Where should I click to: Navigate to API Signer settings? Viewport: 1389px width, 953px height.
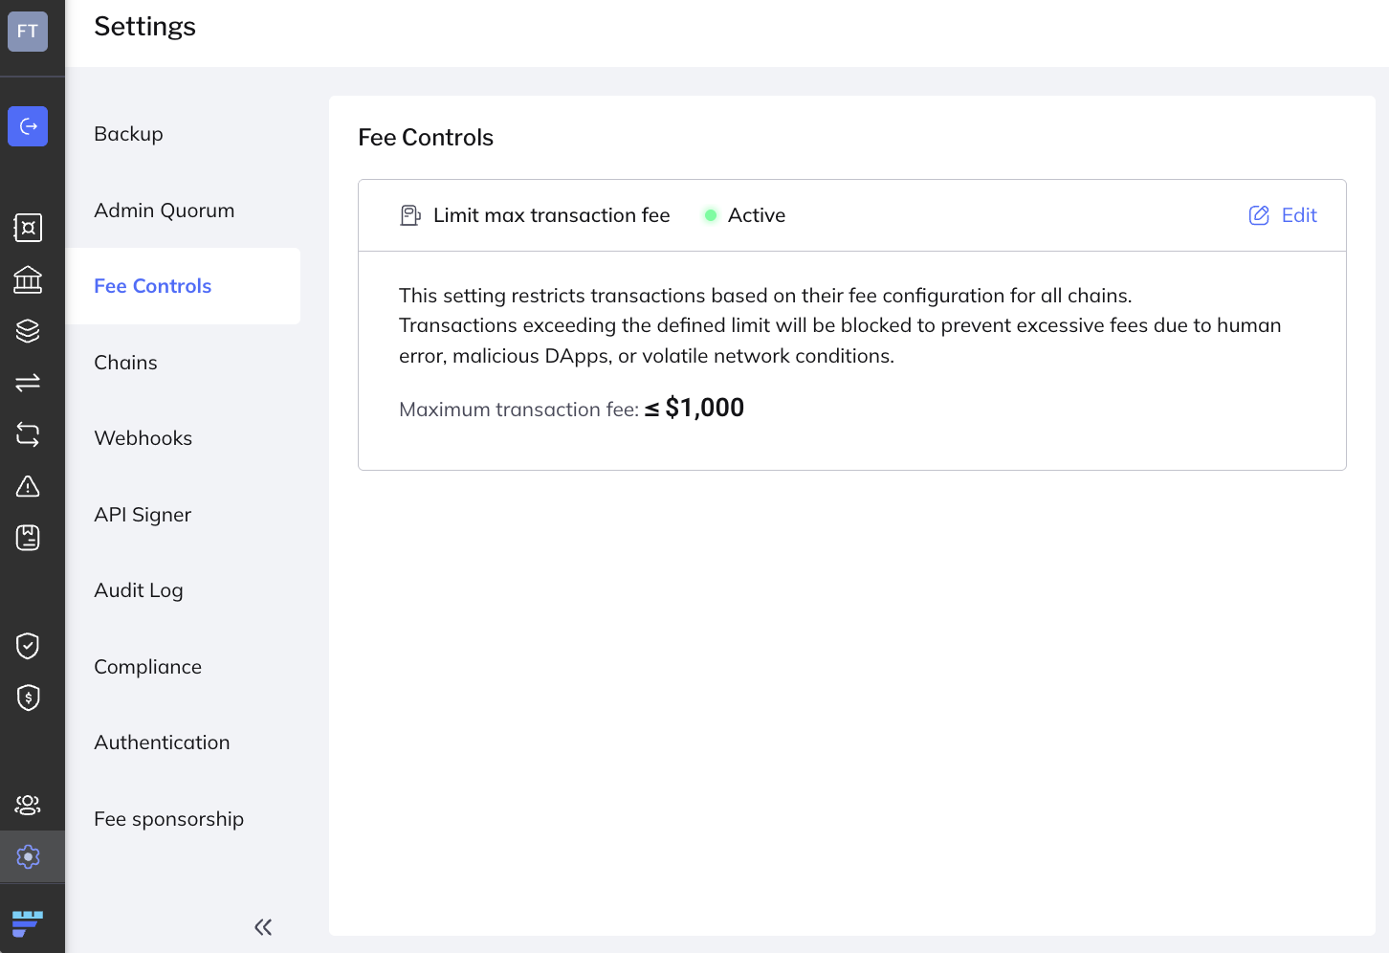[143, 515]
